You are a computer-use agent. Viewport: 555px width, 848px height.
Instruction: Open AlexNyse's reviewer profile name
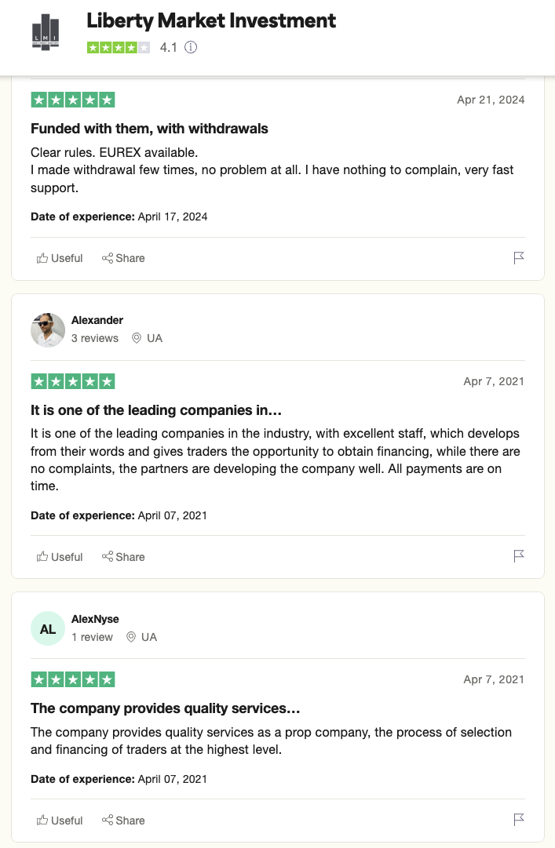[x=95, y=619]
